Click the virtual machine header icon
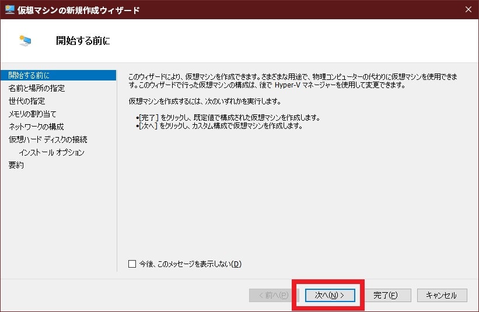 pos(25,41)
